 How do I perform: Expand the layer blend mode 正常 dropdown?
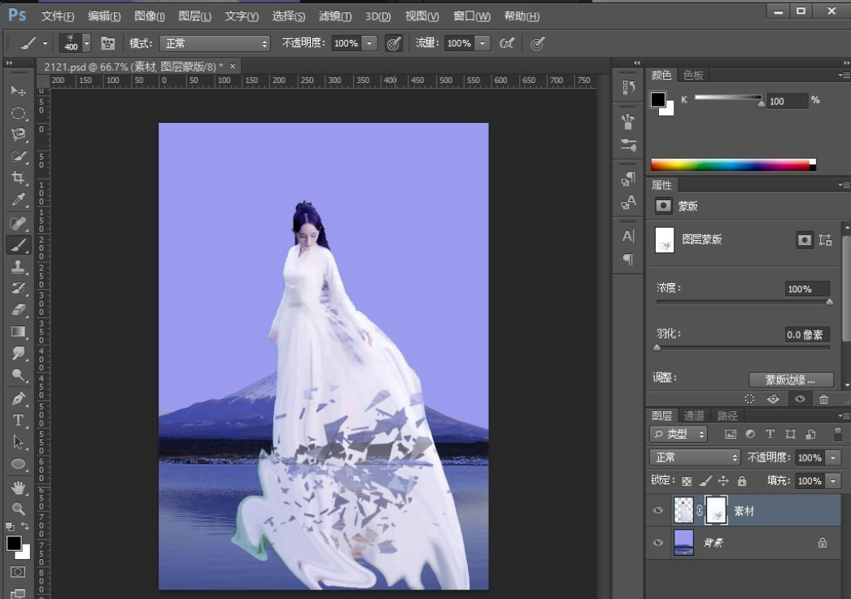click(695, 457)
